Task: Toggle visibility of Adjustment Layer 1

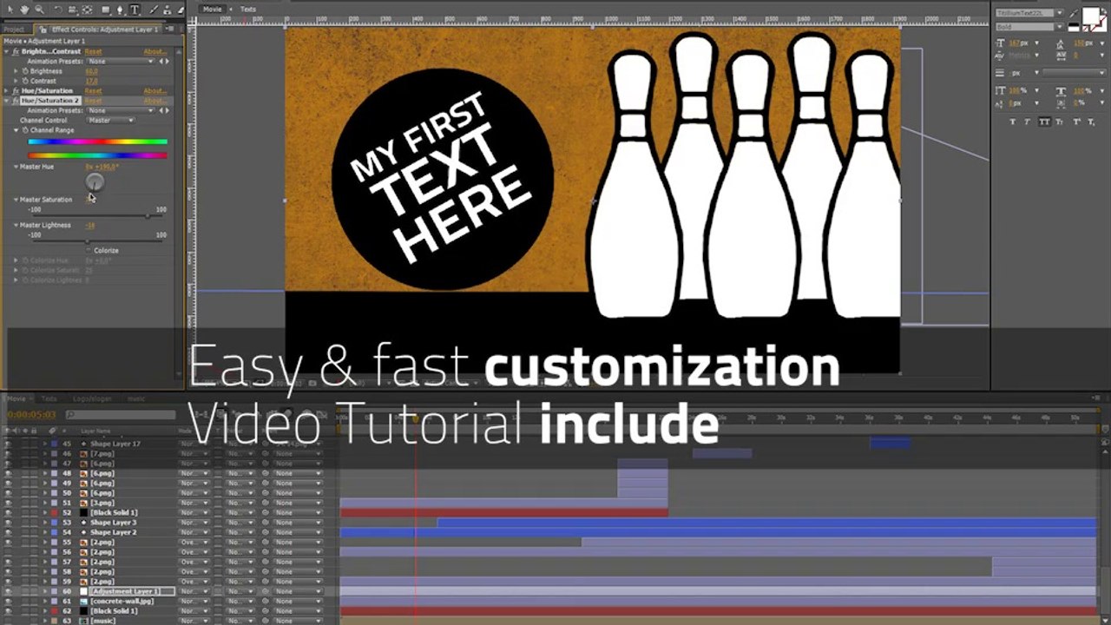Action: 8,591
